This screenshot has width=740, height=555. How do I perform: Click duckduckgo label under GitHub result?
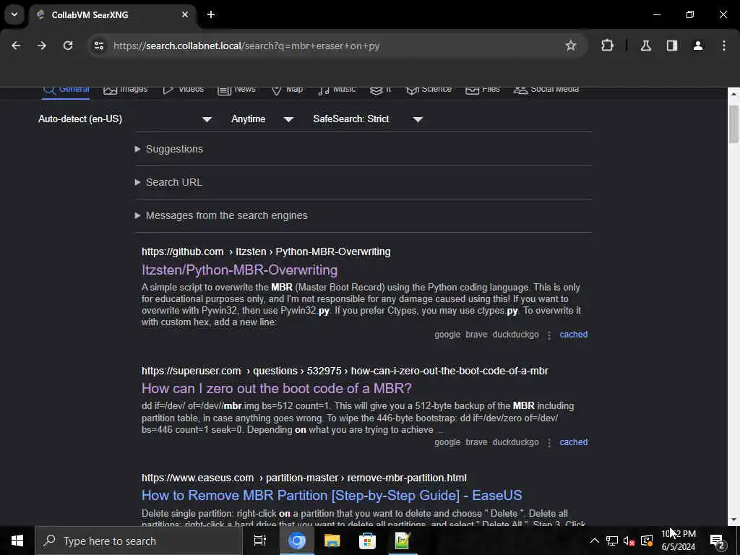click(515, 335)
